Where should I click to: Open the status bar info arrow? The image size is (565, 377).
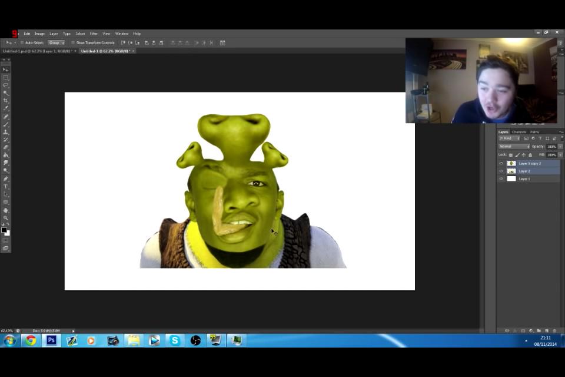coord(73,331)
